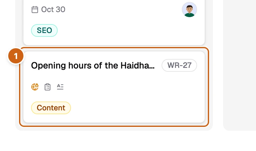Click blank space right of the description icon
This screenshot has height=151, width=256.
coord(131,87)
